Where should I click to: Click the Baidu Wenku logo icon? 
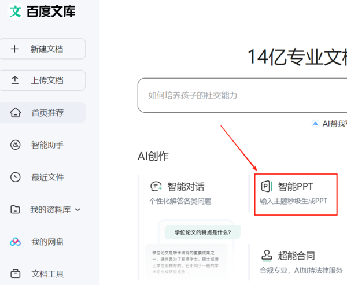tap(16, 11)
